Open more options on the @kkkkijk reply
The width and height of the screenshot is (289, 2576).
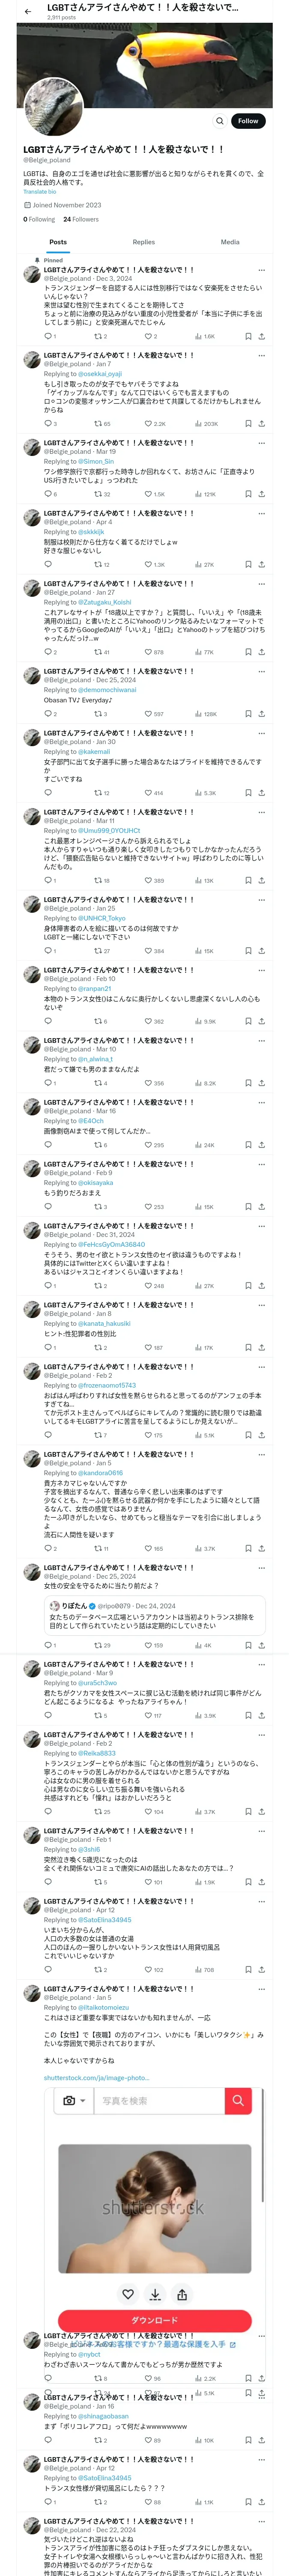click(261, 514)
